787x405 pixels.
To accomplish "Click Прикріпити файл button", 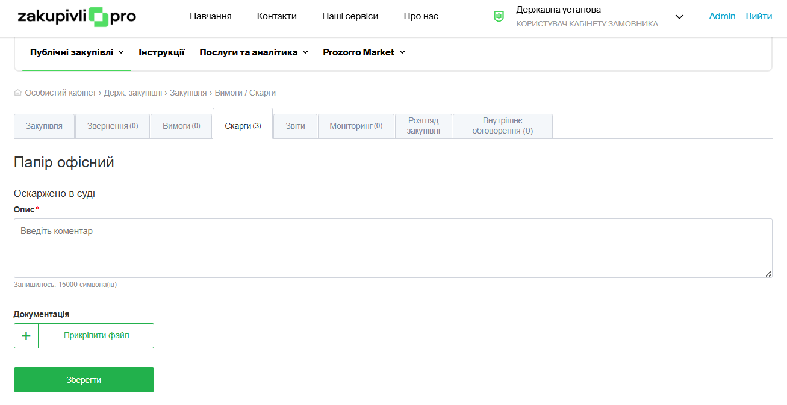I will 96,336.
